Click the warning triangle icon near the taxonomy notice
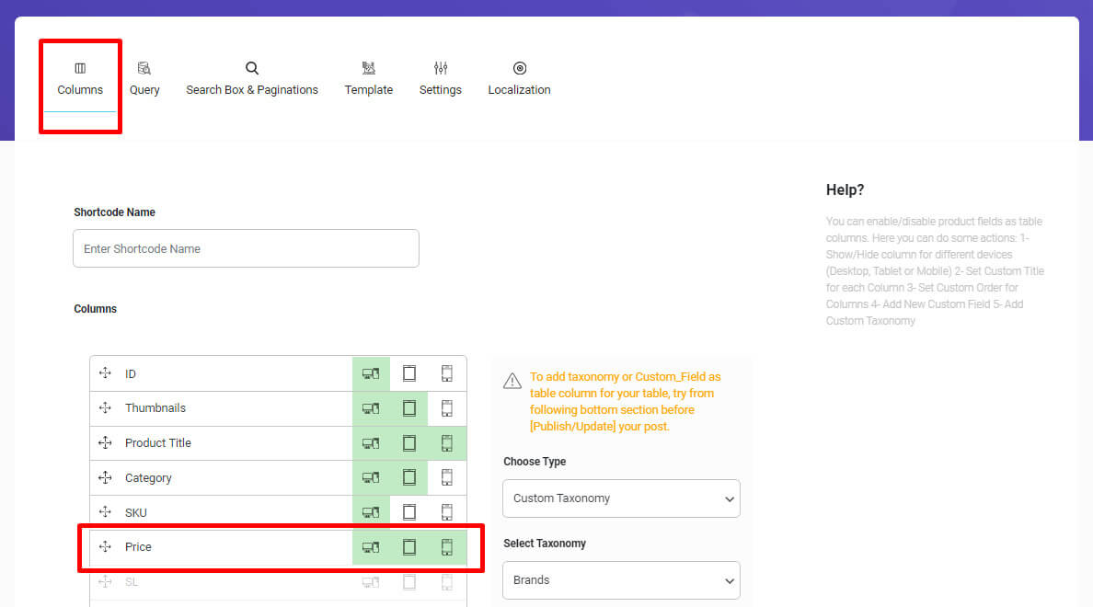1093x607 pixels. pos(512,378)
